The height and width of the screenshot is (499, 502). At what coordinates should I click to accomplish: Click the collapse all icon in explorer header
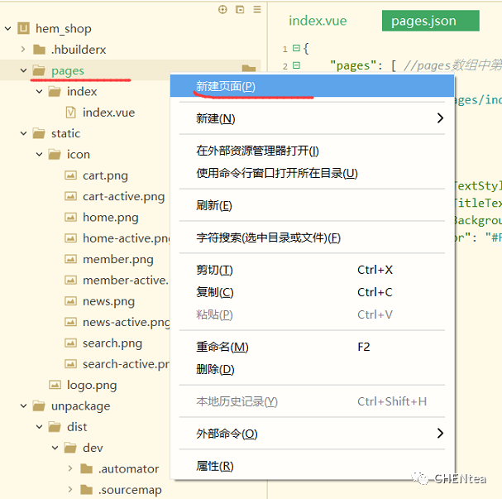click(x=240, y=10)
